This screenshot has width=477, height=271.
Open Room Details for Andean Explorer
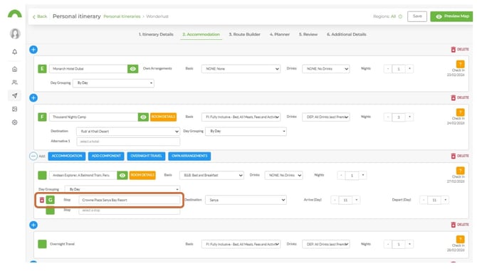(142, 175)
